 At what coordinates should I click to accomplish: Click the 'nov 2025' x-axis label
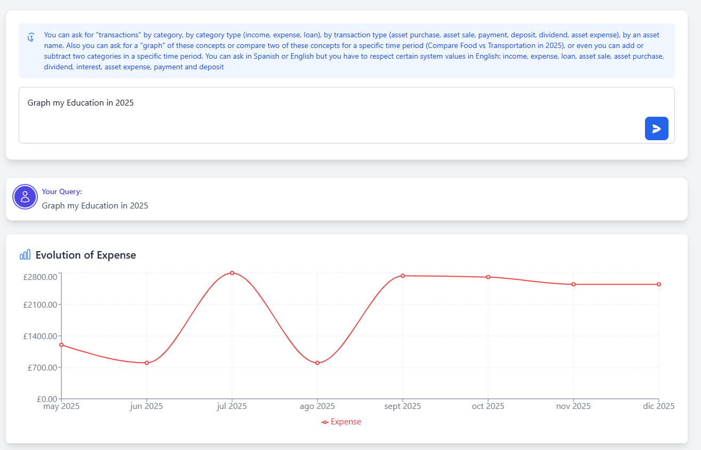pos(573,406)
